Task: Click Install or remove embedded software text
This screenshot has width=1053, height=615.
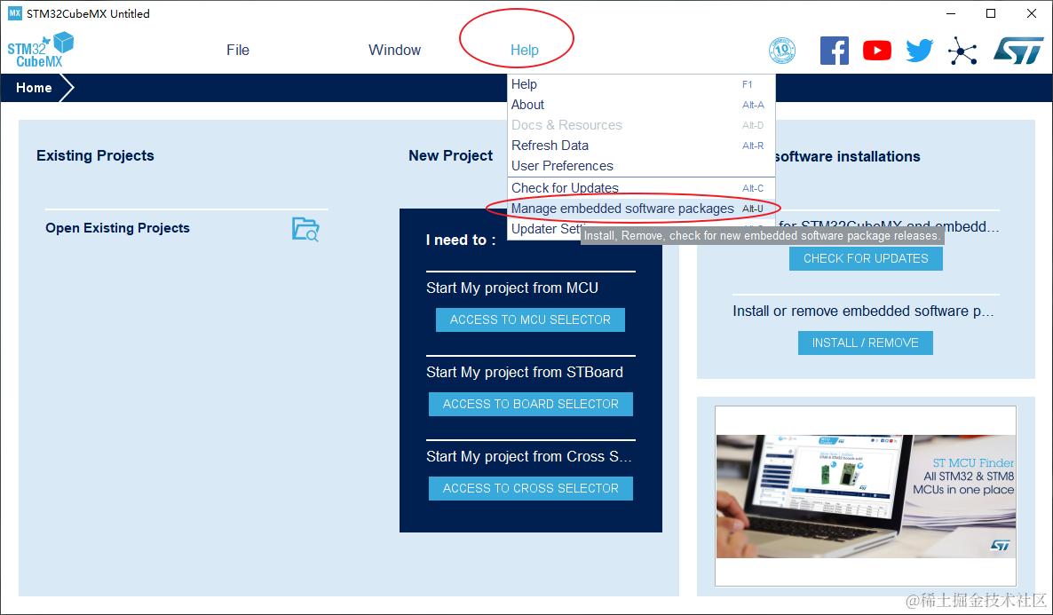Action: point(863,311)
